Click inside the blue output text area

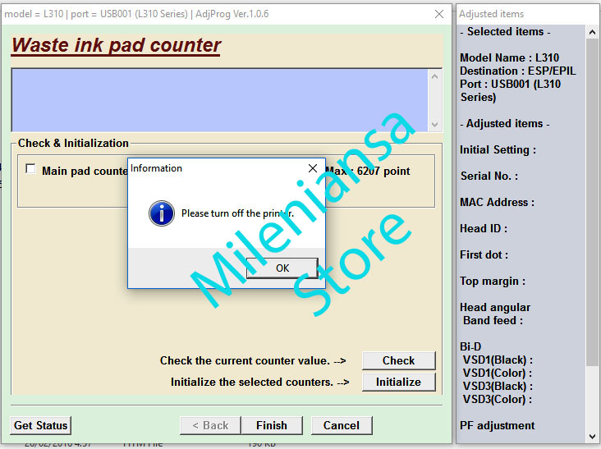[x=219, y=100]
